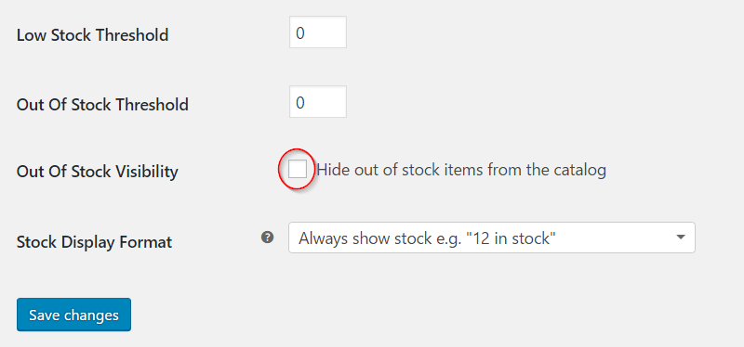Screen dimensions: 744x347
Task: Click the Low Stock Threshold label
Action: tap(92, 35)
